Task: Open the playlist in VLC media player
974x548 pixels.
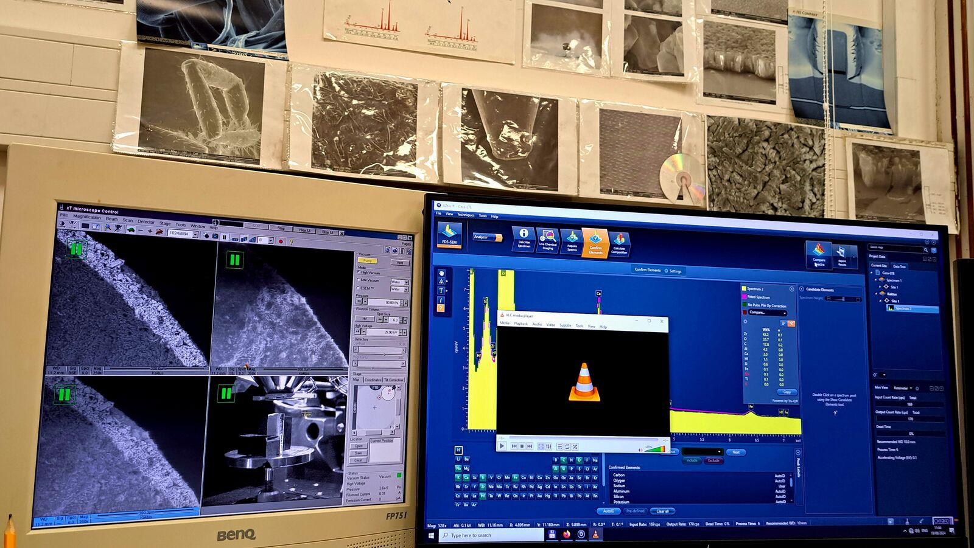Action: point(559,447)
